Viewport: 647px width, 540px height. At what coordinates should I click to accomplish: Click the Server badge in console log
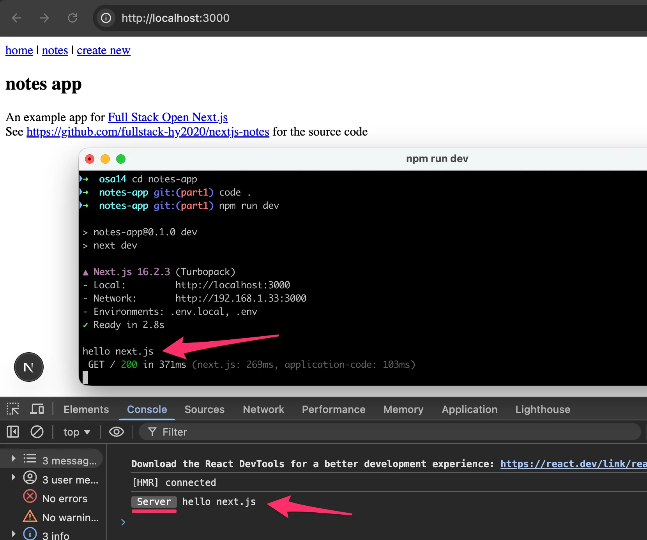[x=154, y=502]
